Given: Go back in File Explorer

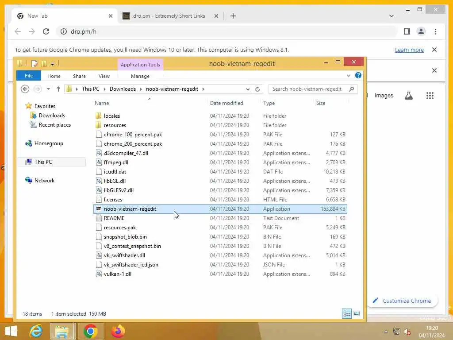Looking at the screenshot, I should click(25, 89).
